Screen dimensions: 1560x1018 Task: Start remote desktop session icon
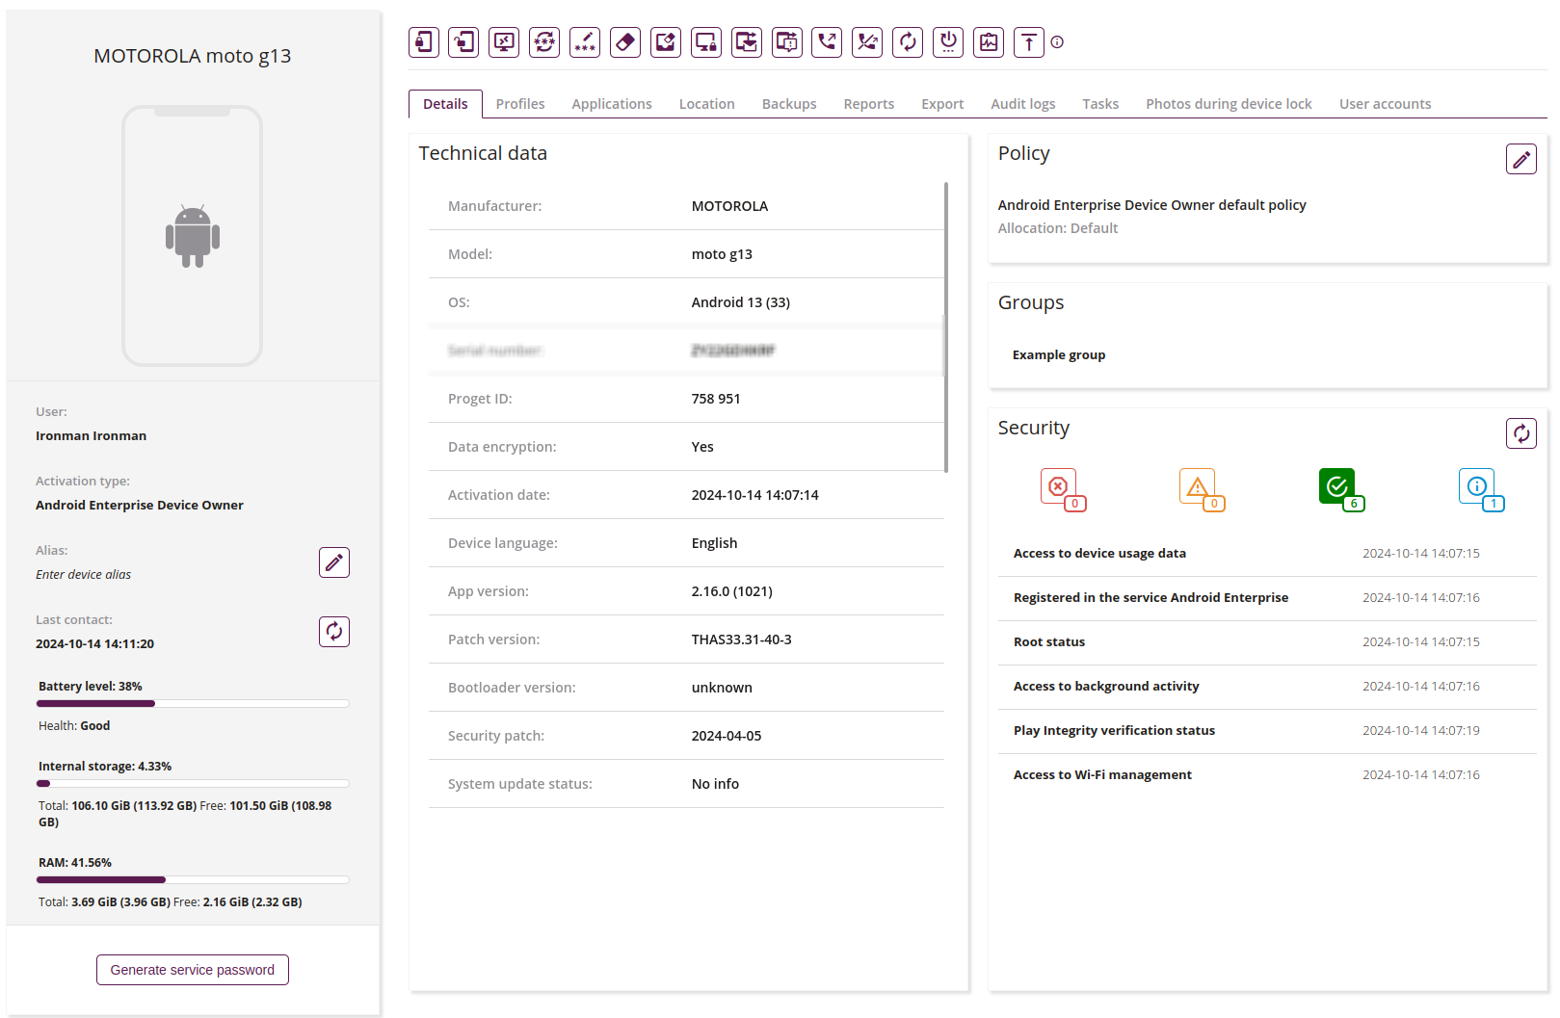coord(504,42)
